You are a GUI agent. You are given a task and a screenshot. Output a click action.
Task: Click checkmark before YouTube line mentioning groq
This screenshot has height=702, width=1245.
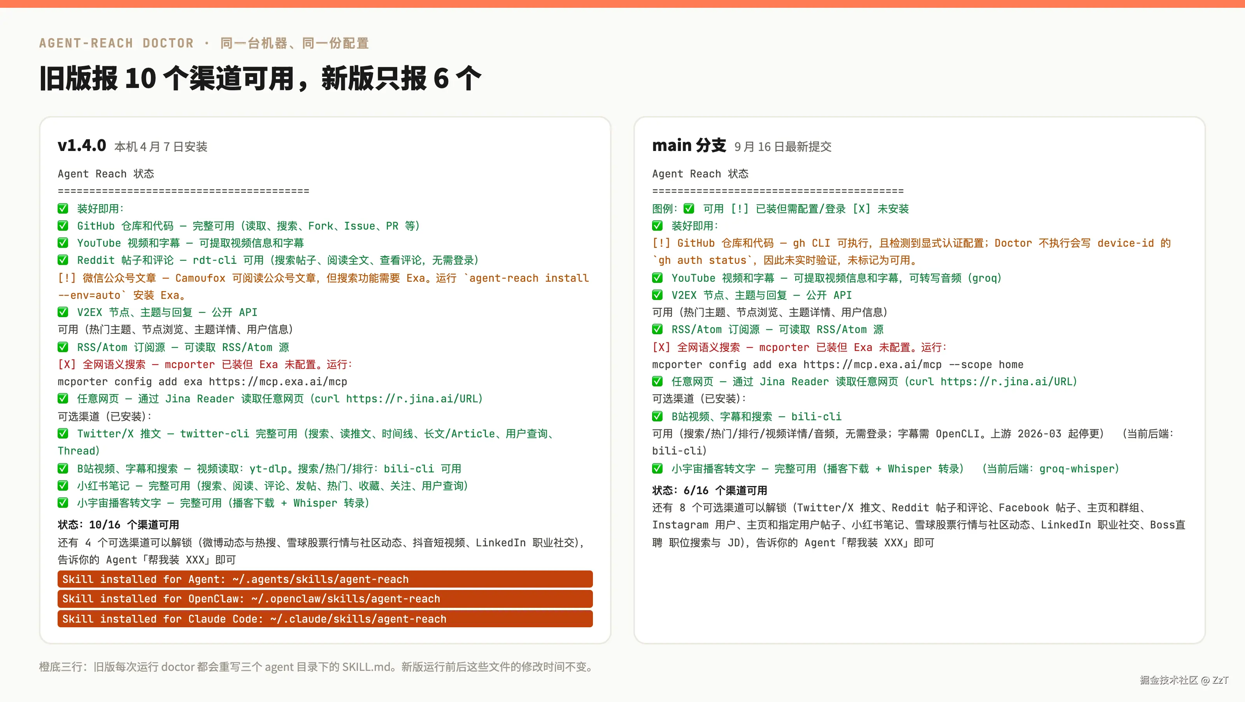point(657,278)
